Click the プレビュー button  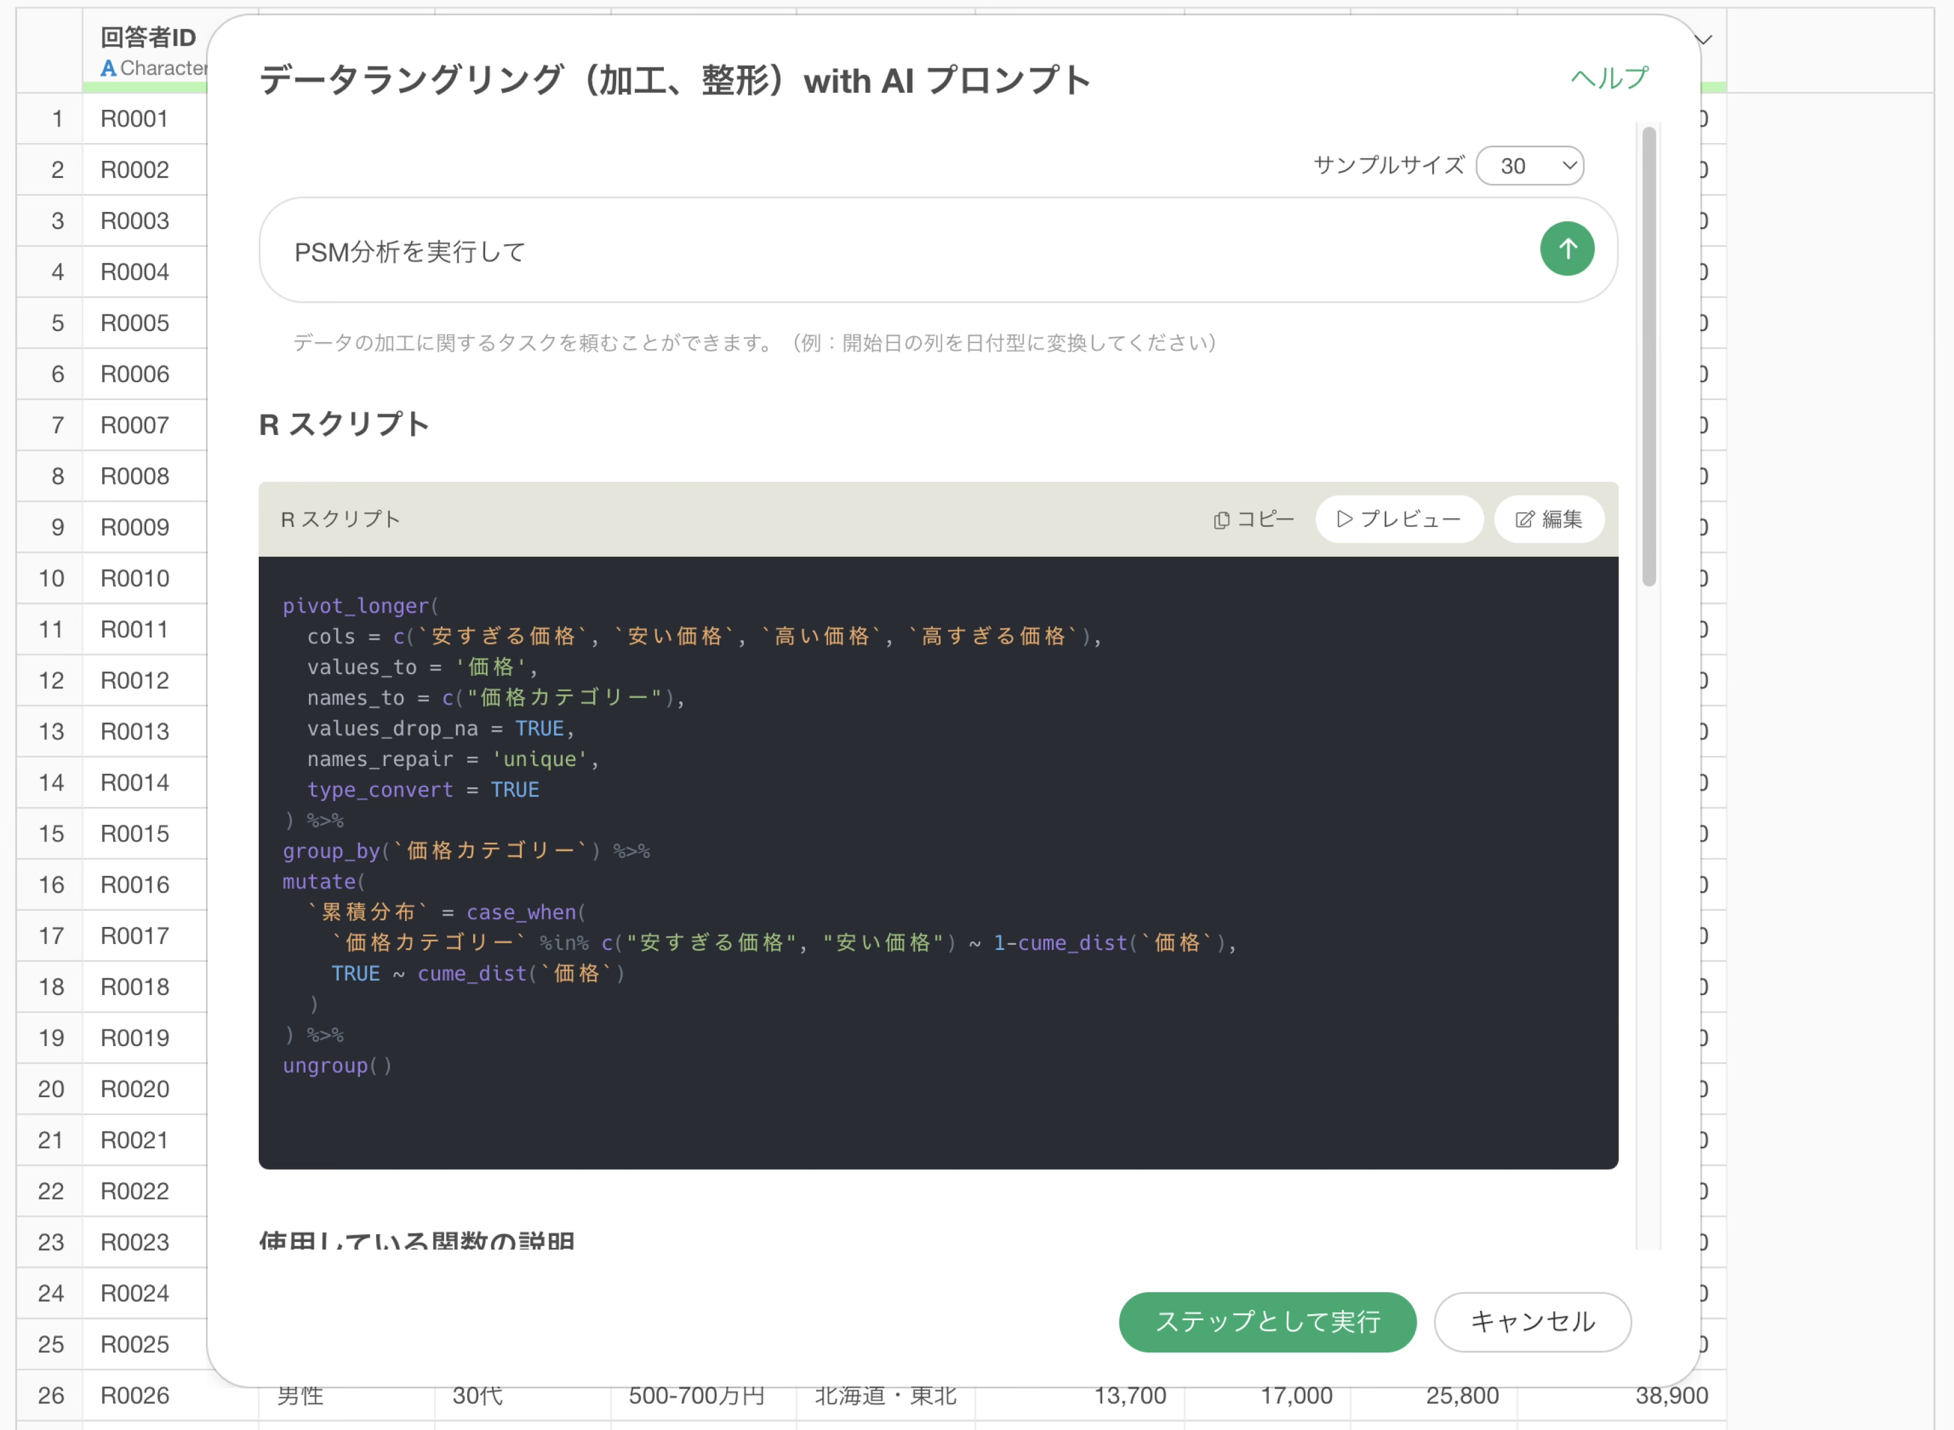(1399, 520)
